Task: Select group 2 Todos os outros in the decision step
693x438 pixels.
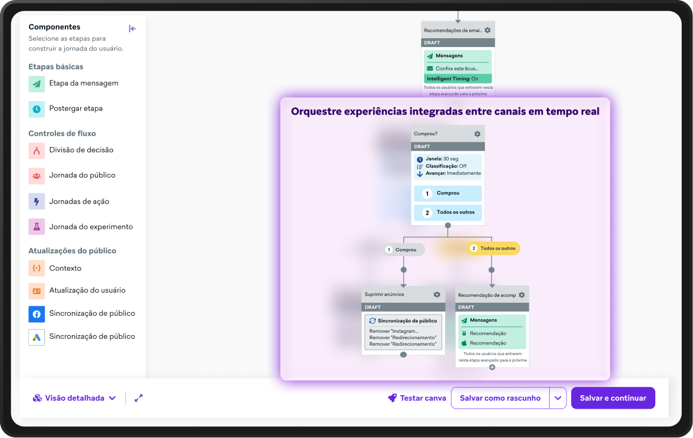Action: [x=447, y=212]
